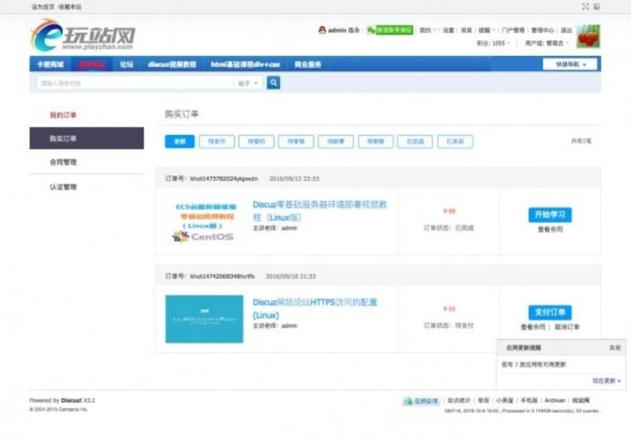
Task: Select the fifth order status filter tab
Action: tap(336, 142)
